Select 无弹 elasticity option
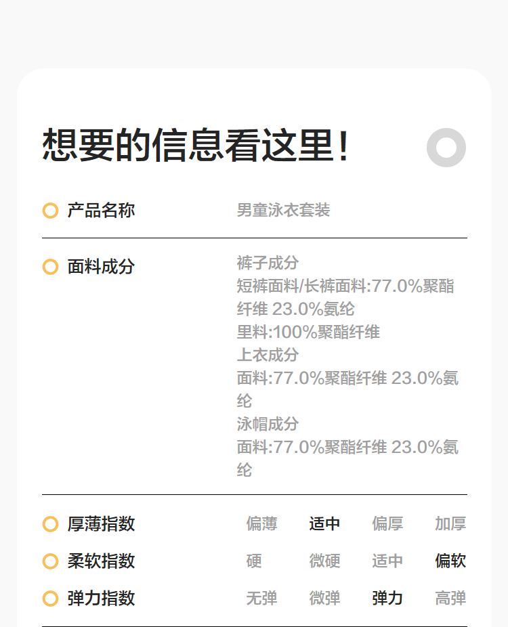Viewport: 508px width, 627px height. point(261,599)
